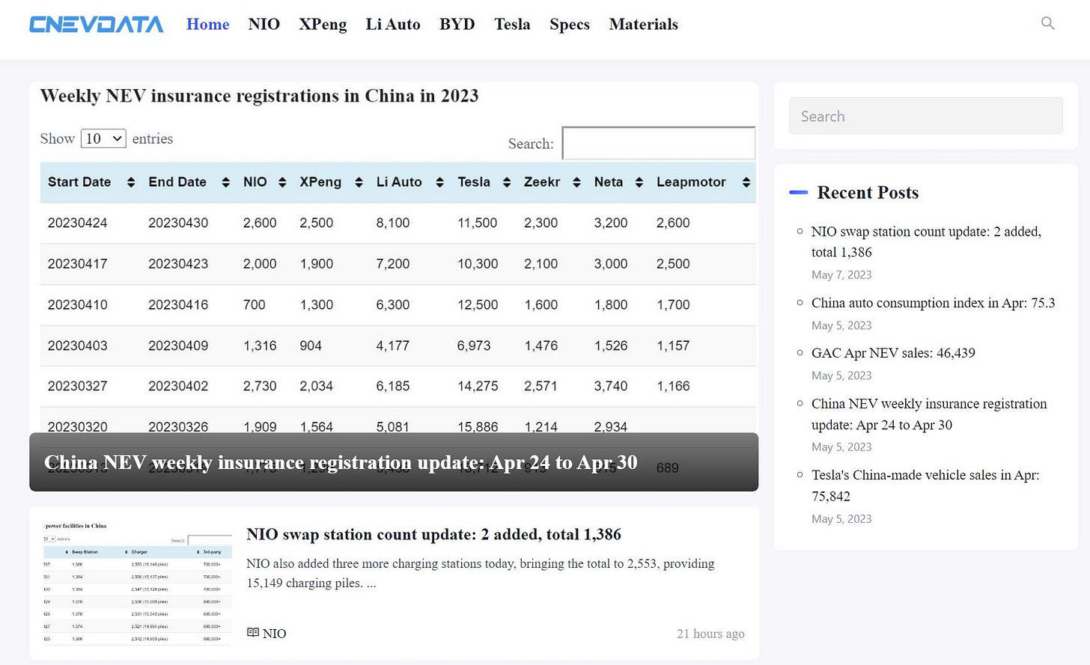The height and width of the screenshot is (665, 1090).
Task: Open the Tesla menu item
Action: click(x=512, y=24)
